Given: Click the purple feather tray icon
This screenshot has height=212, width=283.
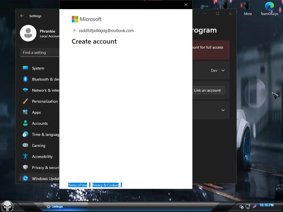Looking at the screenshot, I should point(255,206).
